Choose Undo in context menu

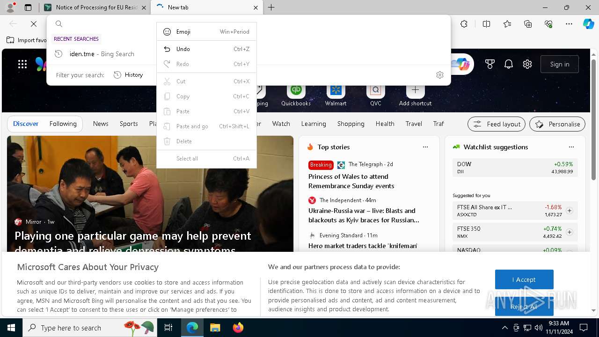[206, 49]
